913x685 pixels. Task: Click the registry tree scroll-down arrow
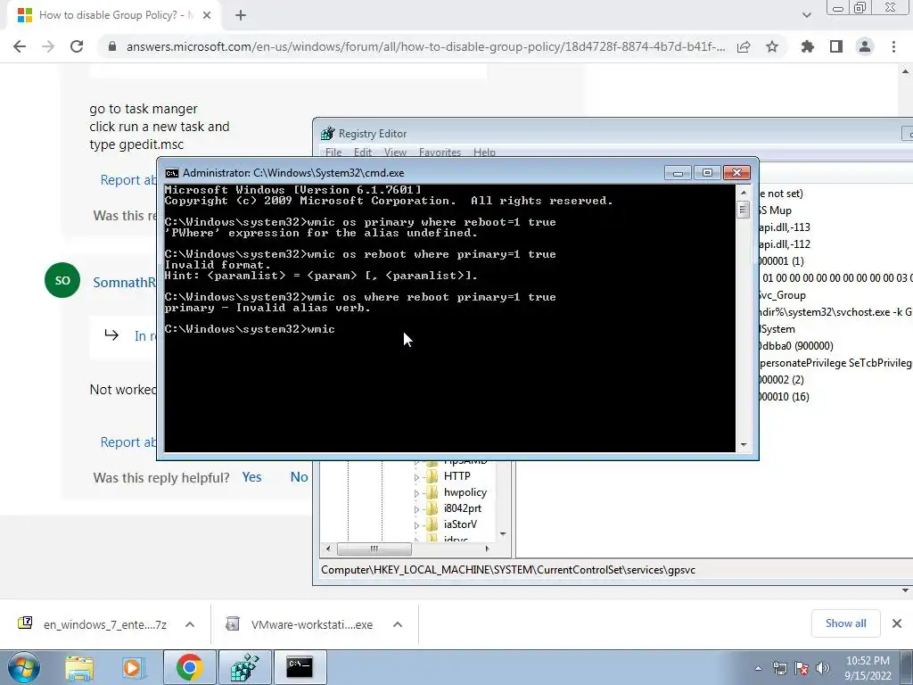tap(503, 534)
